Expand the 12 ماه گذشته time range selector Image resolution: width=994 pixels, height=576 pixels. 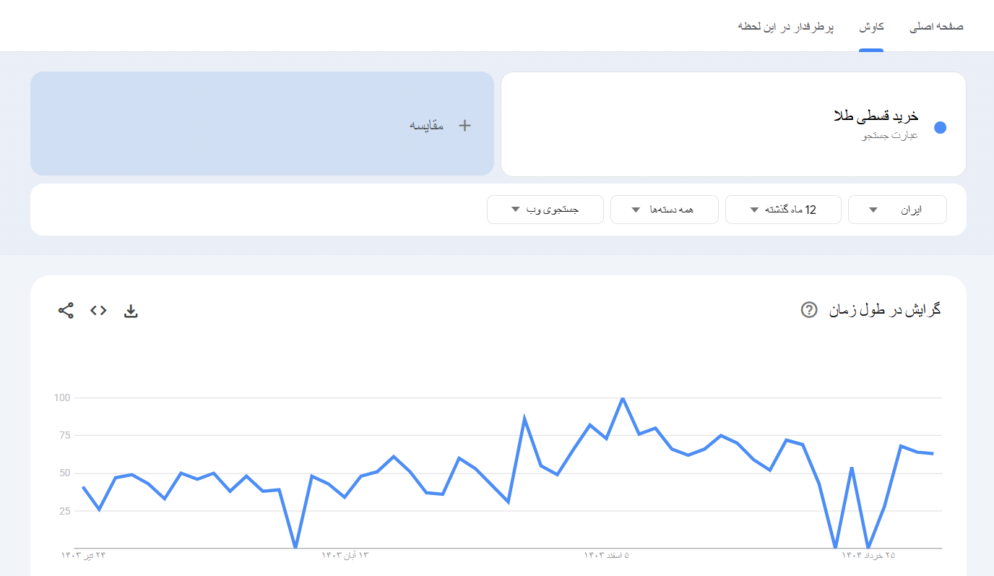click(783, 209)
